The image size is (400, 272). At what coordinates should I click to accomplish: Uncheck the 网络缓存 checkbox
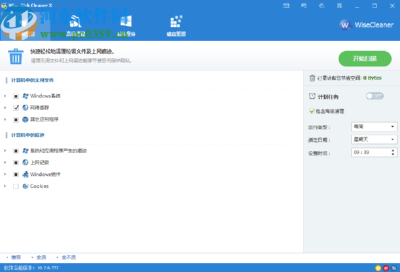point(16,108)
